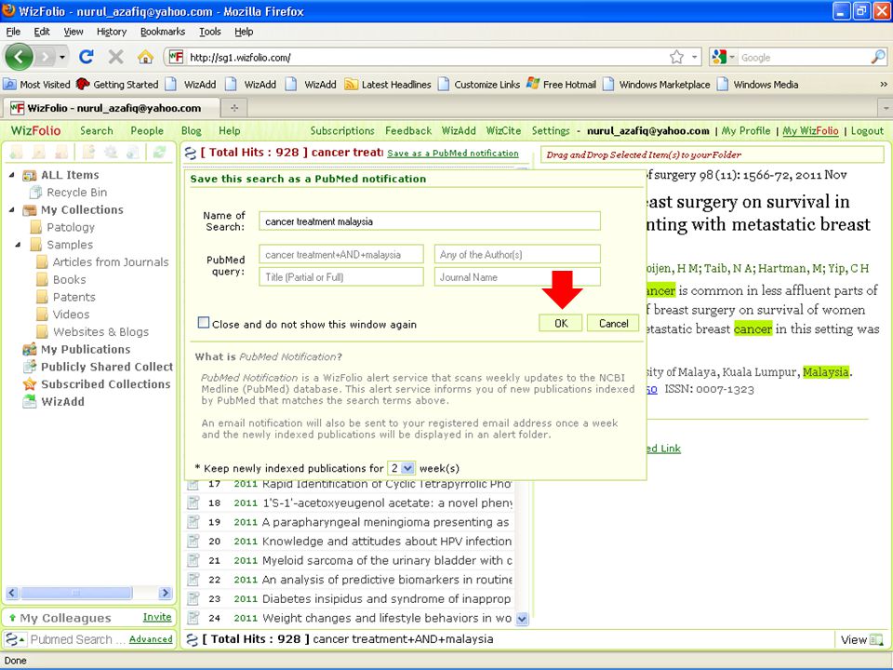
Task: Click the sidebar scrollbar right arrow
Action: [165, 593]
